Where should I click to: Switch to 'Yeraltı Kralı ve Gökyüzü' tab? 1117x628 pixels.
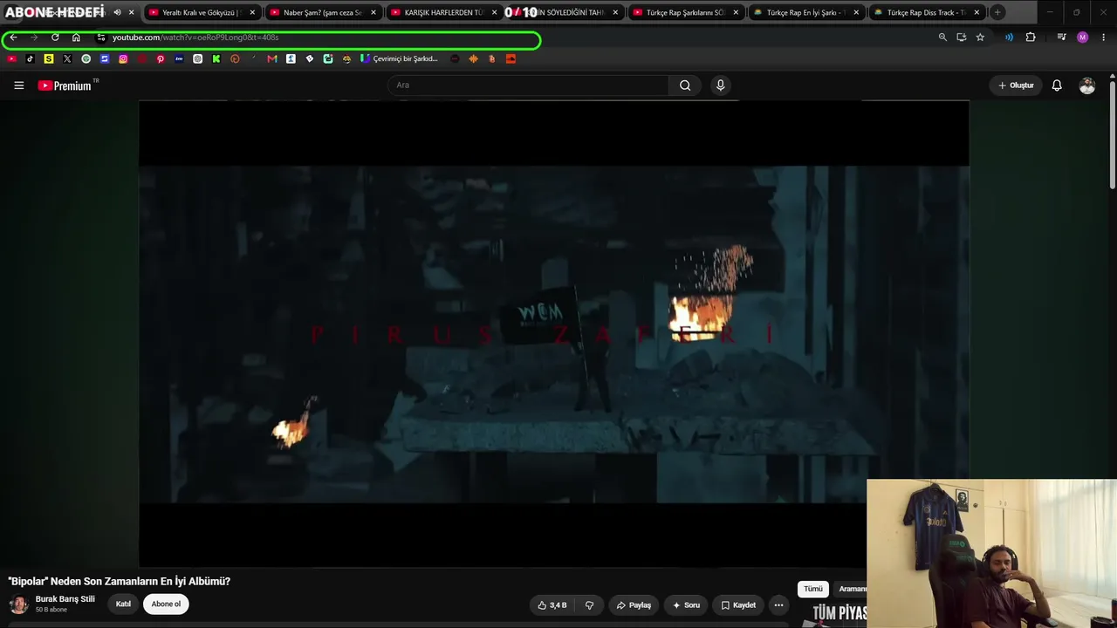(x=201, y=12)
